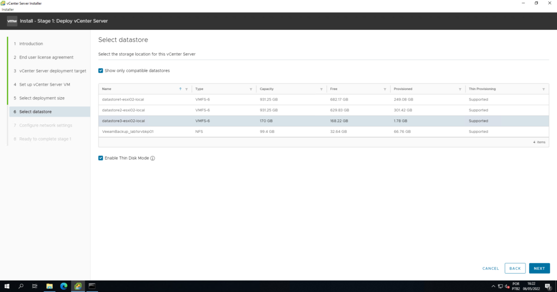Click the 1.78 GB provisioned cell
This screenshot has height=292, width=557.
400,121
